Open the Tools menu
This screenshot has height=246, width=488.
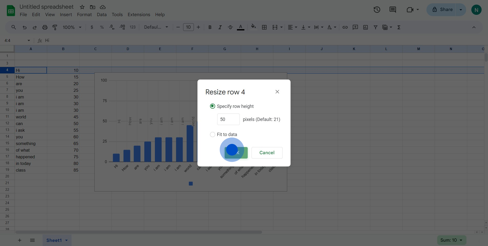pyautogui.click(x=117, y=15)
